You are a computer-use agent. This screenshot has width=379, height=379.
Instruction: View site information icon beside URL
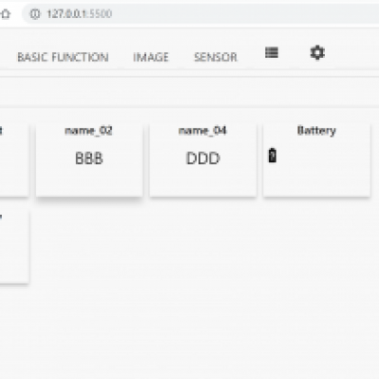(35, 14)
